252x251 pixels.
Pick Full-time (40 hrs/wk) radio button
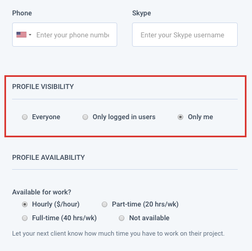coord(25,218)
